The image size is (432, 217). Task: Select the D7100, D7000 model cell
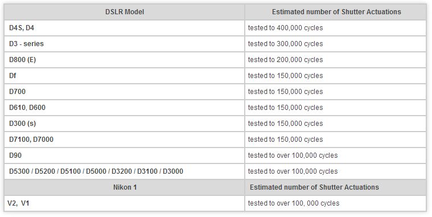click(x=125, y=140)
